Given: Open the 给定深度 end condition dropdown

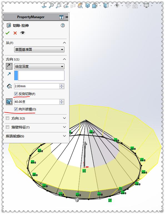Looking at the screenshot, I should tap(39, 67).
